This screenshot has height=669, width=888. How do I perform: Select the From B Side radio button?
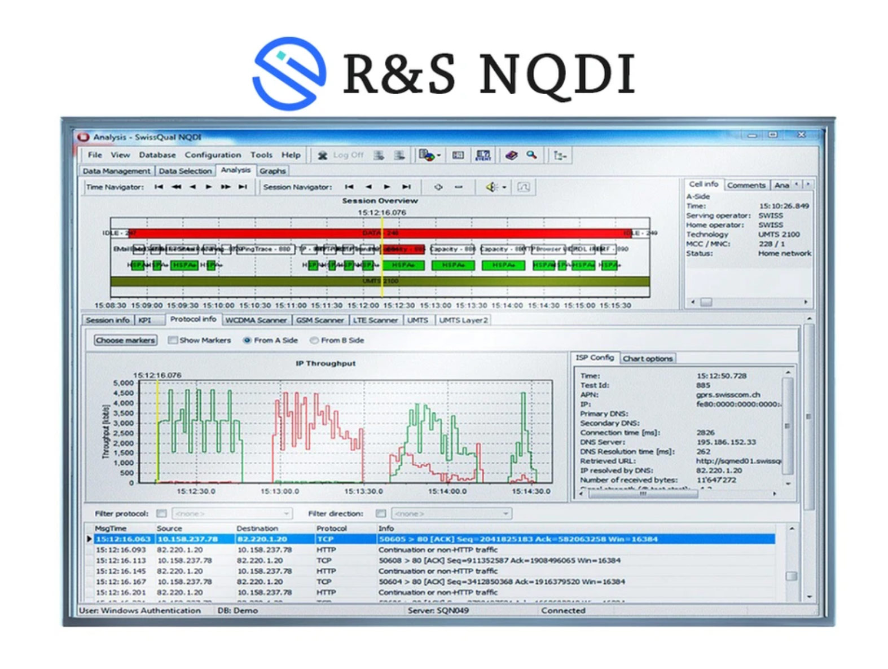tap(314, 340)
